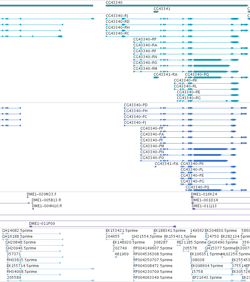Select transcript label CG43340-RK

(x=186, y=80)
